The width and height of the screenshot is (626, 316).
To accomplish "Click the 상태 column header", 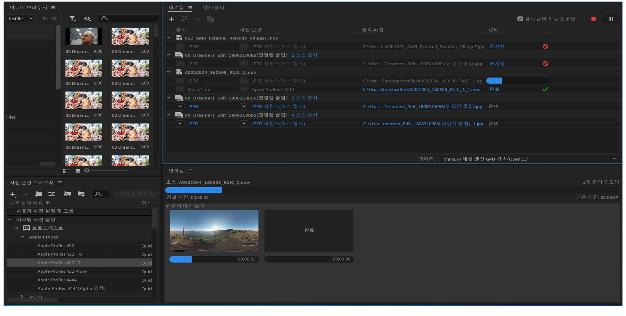I will pyautogui.click(x=494, y=30).
